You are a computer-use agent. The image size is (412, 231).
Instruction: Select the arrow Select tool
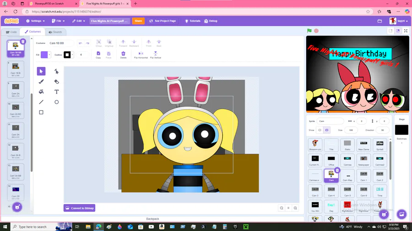coord(41,71)
